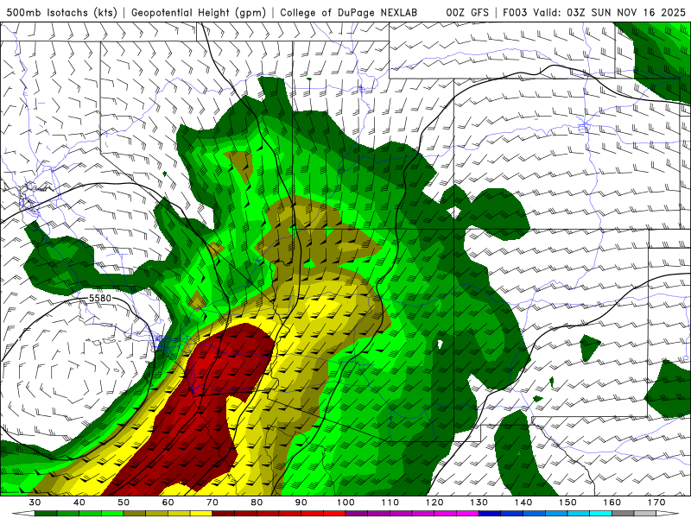This screenshot has height=518, width=691.
Task: Click the bright red swatch just before legend 100
Action: coord(334,514)
